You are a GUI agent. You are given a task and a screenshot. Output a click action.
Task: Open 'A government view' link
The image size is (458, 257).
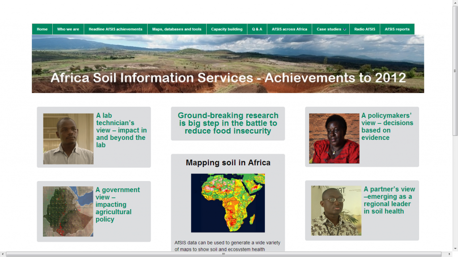(x=118, y=204)
